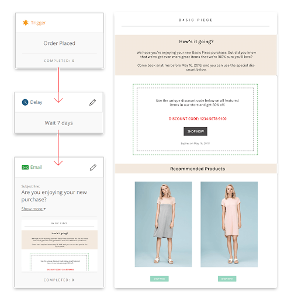The width and height of the screenshot is (284, 299).
Task: Click the 'How's it going?' heading
Action: click(x=196, y=41)
